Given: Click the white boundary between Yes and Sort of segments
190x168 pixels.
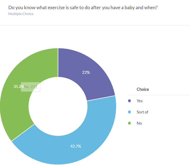Looking at the screenshot, I should click(101, 98).
